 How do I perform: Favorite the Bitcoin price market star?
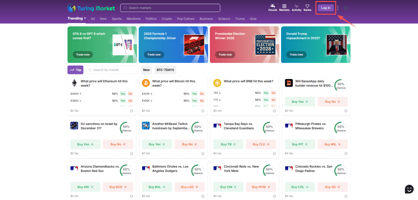(203, 111)
